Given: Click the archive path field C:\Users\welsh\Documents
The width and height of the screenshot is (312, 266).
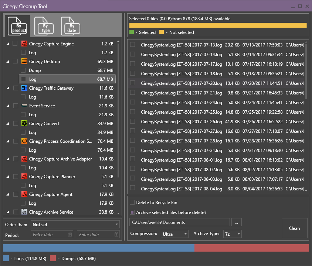Looking at the screenshot, I should pyautogui.click(x=180, y=222).
